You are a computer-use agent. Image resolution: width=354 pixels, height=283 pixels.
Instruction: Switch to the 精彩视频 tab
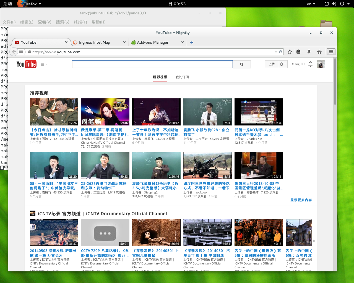click(160, 77)
